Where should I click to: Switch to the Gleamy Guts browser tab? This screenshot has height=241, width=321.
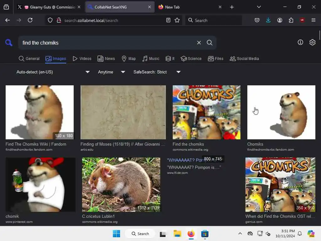[x=49, y=7]
